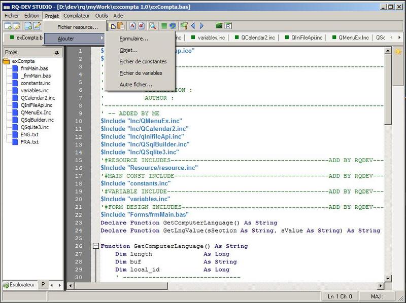Image resolution: width=406 pixels, height=303 pixels.
Task: Click the editor vertical scrollbar up arrow
Action: (388, 51)
